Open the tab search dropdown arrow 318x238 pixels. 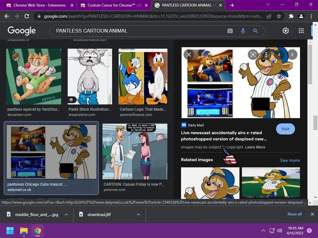click(x=268, y=4)
